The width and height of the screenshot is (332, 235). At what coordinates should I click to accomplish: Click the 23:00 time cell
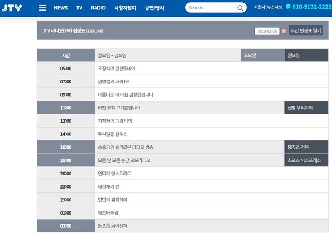point(66,200)
